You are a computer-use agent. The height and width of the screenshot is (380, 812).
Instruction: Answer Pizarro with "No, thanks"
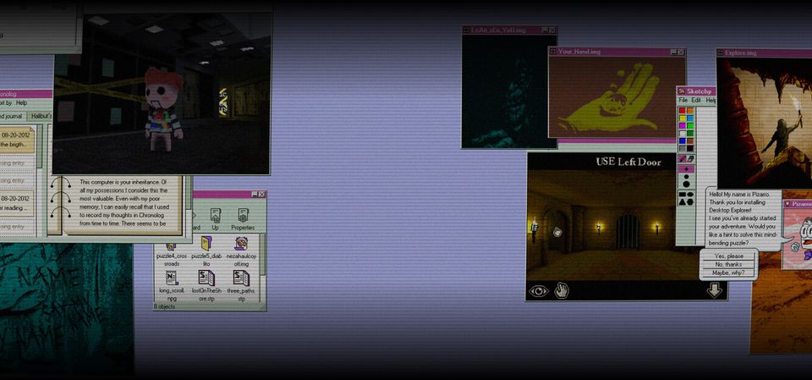point(728,264)
